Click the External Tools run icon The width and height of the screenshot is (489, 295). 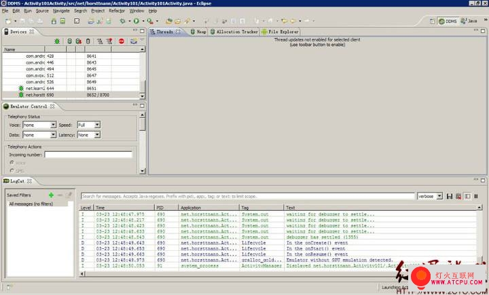click(150, 21)
